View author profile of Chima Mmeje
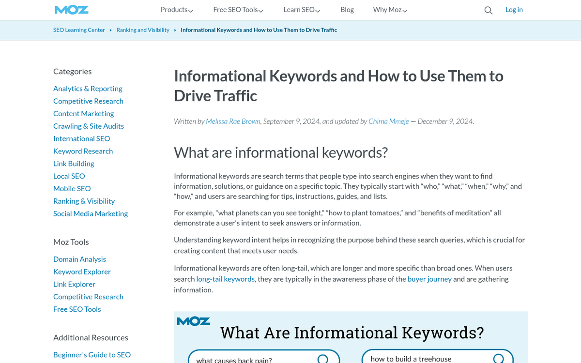This screenshot has height=363, width=581. point(388,121)
